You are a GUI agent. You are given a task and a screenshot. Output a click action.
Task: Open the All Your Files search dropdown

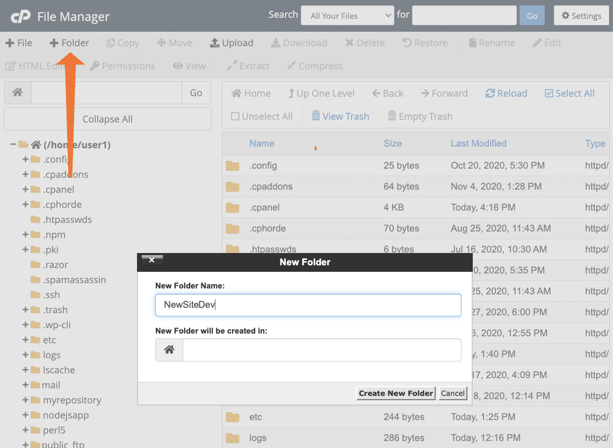point(348,16)
